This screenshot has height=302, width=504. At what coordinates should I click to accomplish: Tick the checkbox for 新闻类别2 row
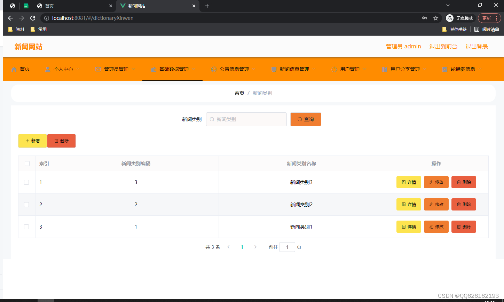(26, 205)
